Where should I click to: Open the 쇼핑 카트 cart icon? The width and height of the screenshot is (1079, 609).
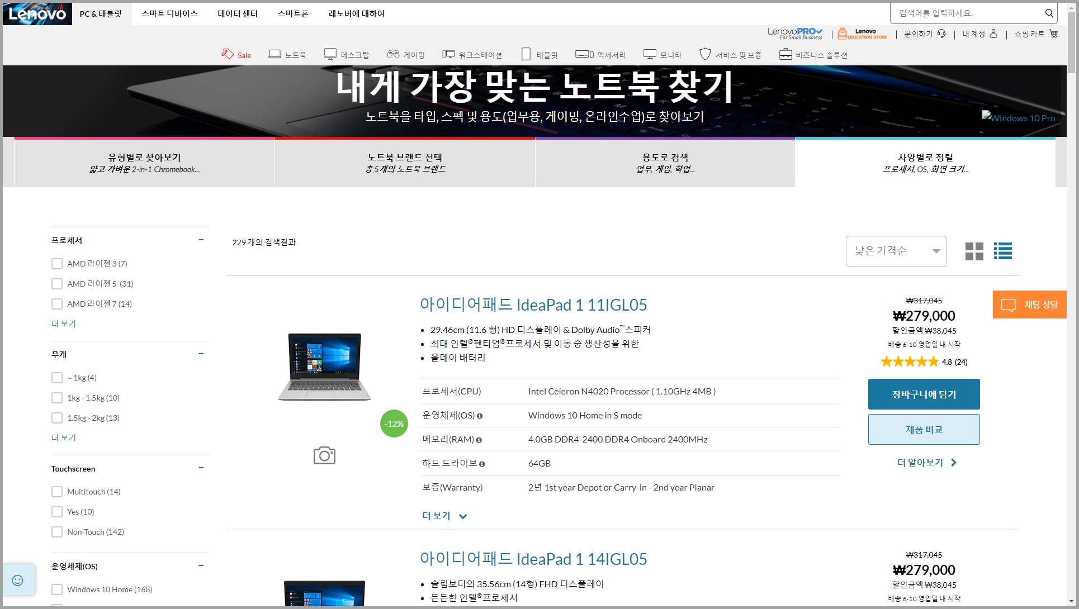coord(1054,34)
